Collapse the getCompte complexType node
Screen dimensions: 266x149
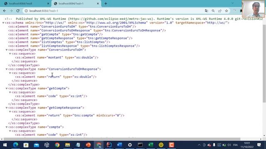pyautogui.click(x=7, y=89)
